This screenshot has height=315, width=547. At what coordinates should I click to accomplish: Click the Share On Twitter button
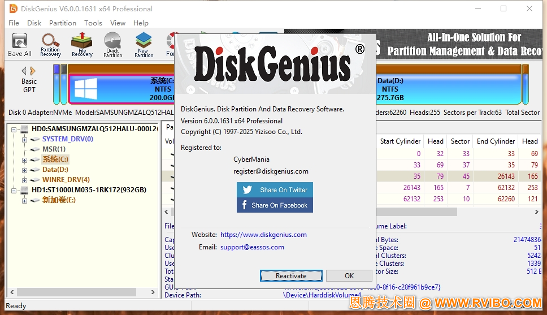pos(275,189)
